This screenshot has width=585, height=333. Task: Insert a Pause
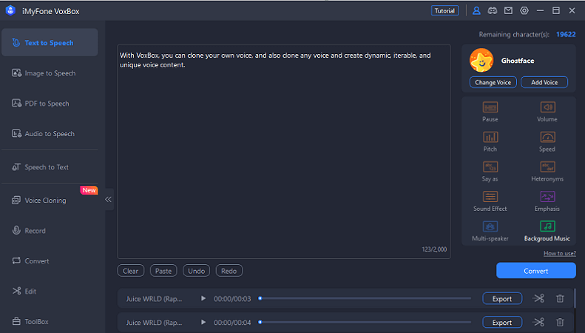pos(490,112)
